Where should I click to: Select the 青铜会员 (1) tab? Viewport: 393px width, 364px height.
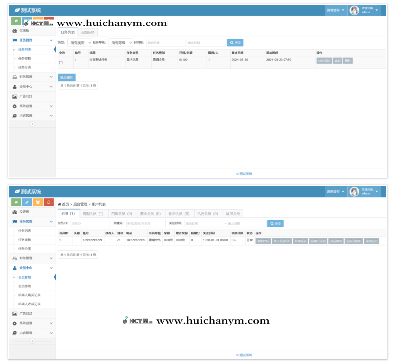click(93, 214)
